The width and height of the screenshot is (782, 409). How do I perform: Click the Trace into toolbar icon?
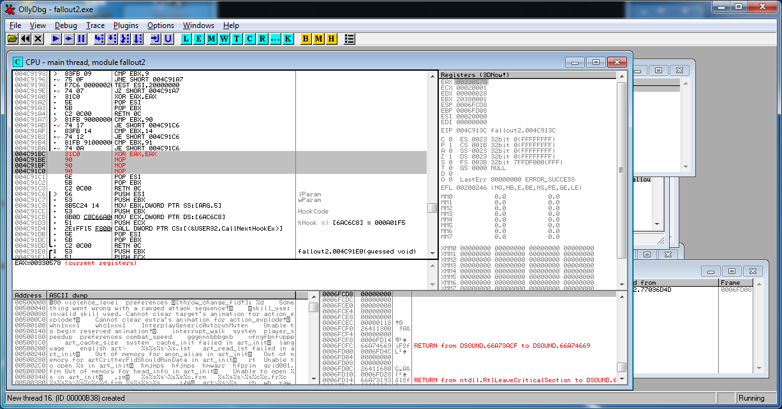coord(124,39)
